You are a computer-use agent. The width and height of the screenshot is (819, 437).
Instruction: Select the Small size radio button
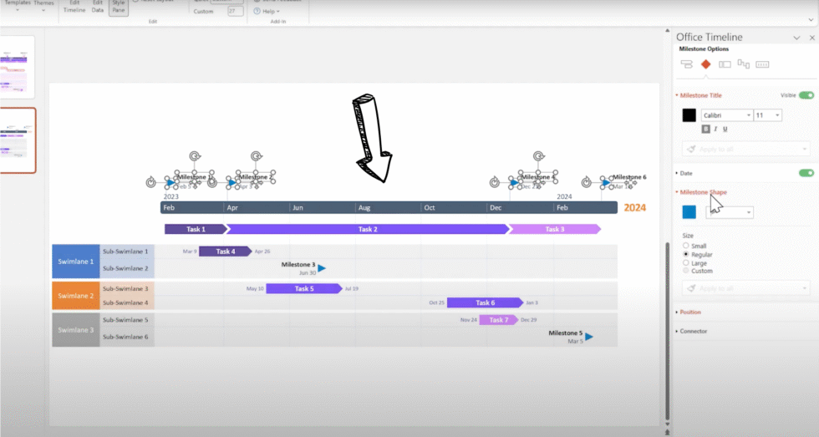coord(687,246)
